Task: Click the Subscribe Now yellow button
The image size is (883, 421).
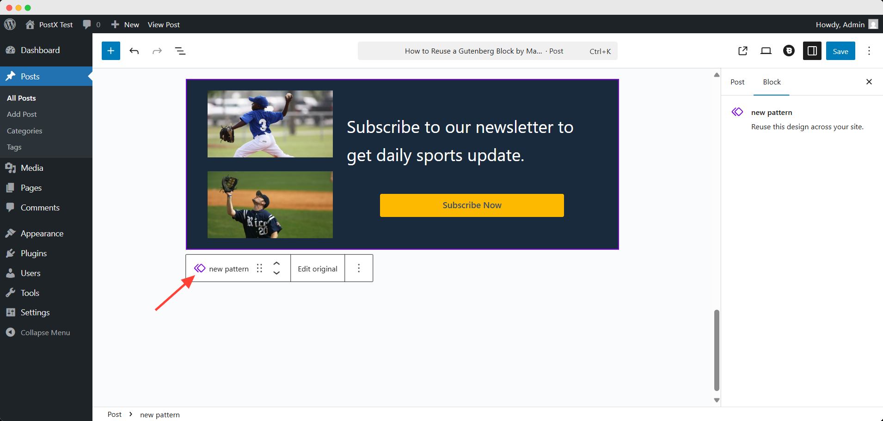Action: 472,205
